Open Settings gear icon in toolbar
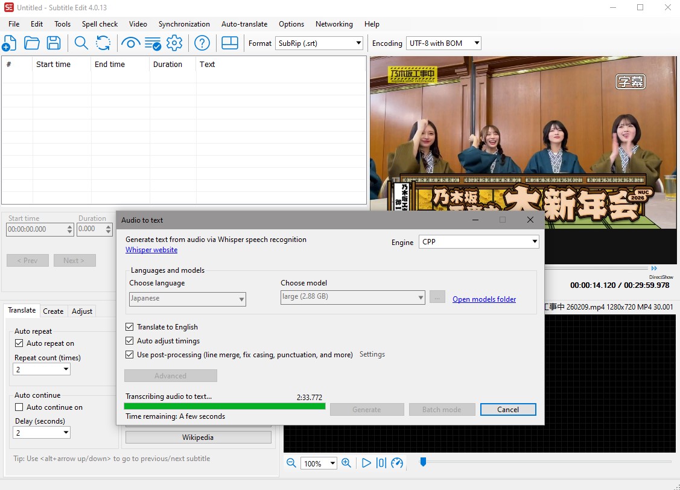This screenshot has height=490, width=680. click(x=174, y=43)
